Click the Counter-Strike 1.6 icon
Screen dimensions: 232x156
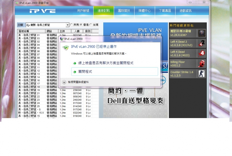tap(202, 74)
